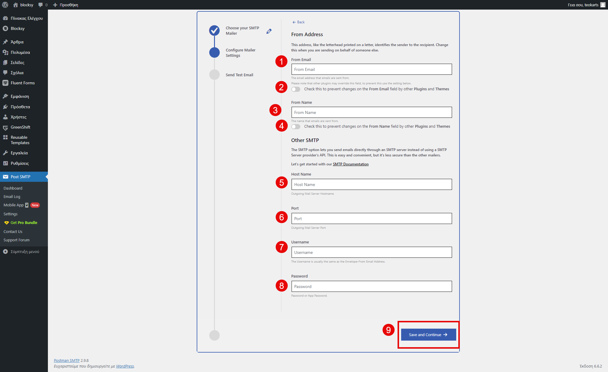Open Post SMTP Settings submenu
The height and width of the screenshot is (372, 608).
tap(10, 214)
